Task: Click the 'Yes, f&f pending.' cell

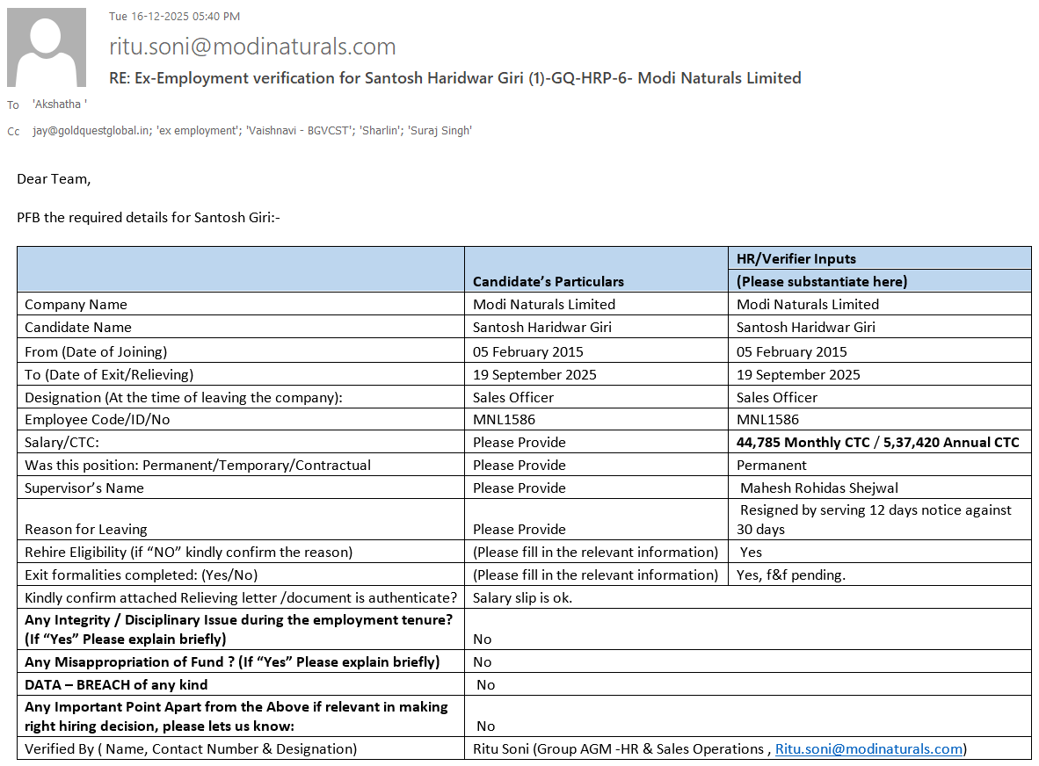Action: (790, 574)
